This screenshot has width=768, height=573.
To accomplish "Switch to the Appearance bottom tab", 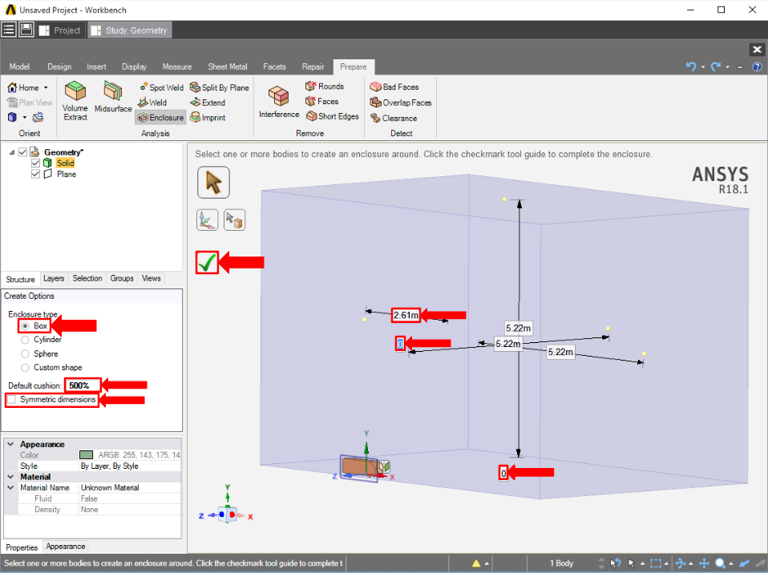I will coord(66,546).
